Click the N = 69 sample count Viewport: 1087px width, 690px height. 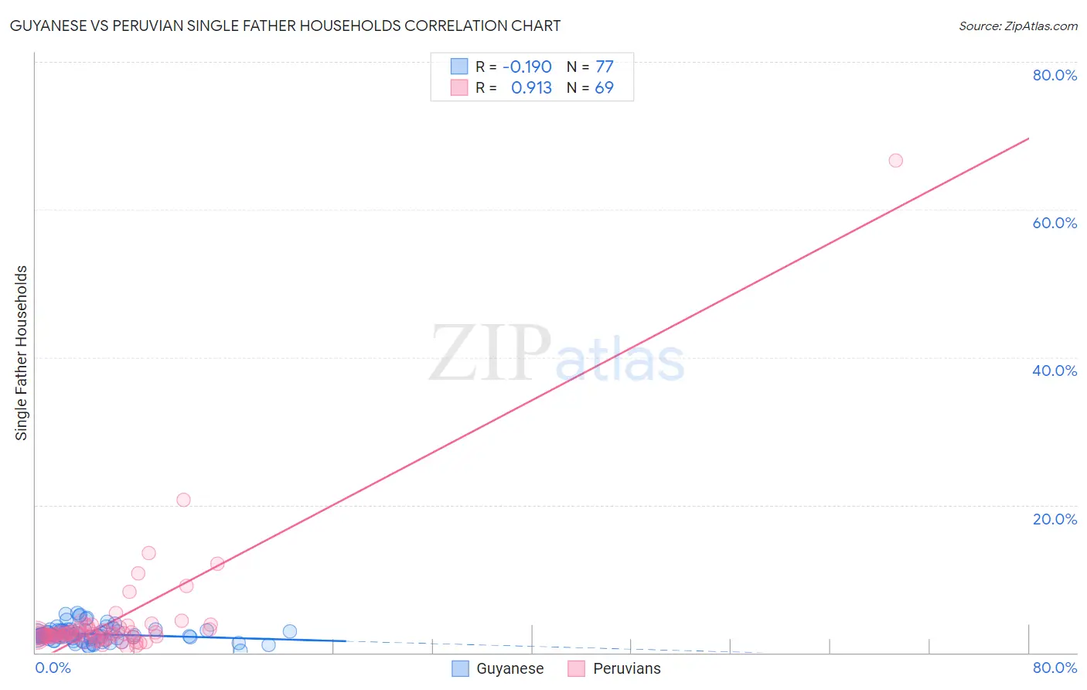click(x=590, y=87)
